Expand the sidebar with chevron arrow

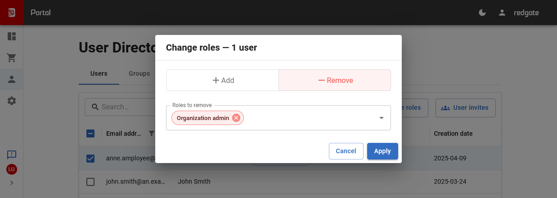[x=12, y=183]
